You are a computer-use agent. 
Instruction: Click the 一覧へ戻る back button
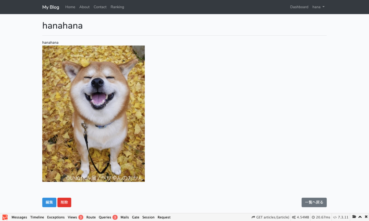pos(314,202)
